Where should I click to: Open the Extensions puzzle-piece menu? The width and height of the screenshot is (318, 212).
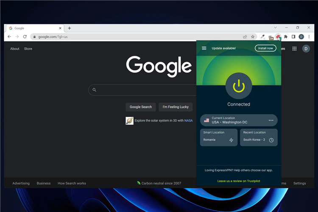coord(286,37)
